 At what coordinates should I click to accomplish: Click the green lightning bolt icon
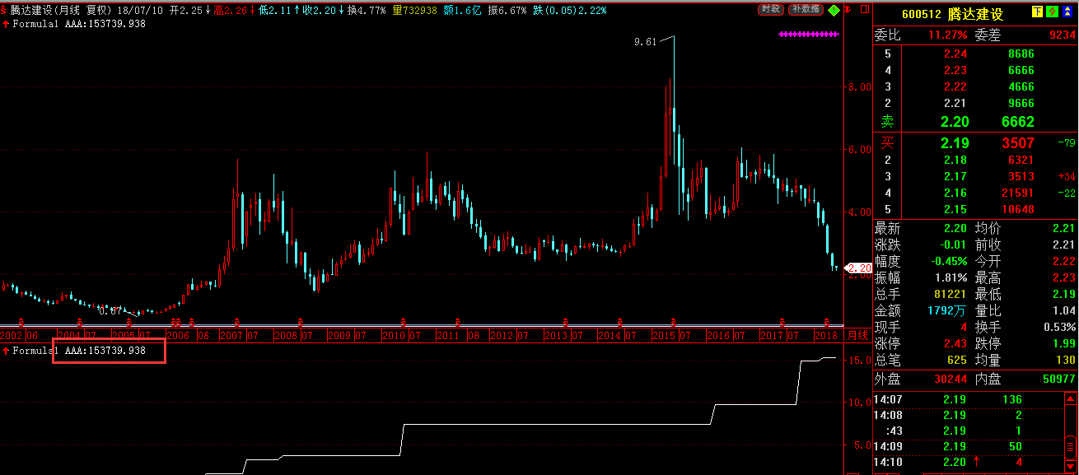coord(1051,13)
